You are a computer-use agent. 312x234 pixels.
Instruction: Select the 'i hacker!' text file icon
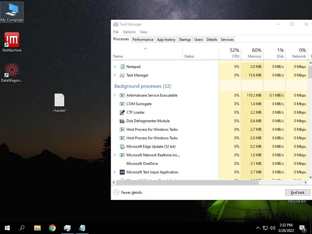click(x=59, y=103)
